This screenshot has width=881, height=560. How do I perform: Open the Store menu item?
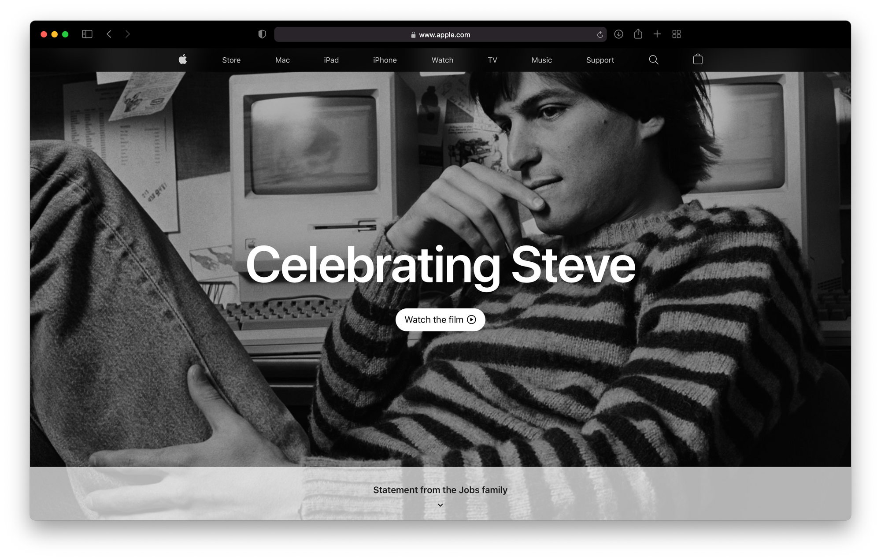tap(231, 60)
